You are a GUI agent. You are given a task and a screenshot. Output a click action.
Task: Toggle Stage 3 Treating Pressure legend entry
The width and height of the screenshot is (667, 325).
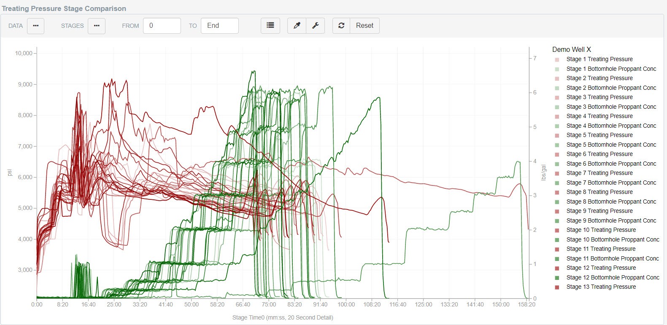pos(599,97)
